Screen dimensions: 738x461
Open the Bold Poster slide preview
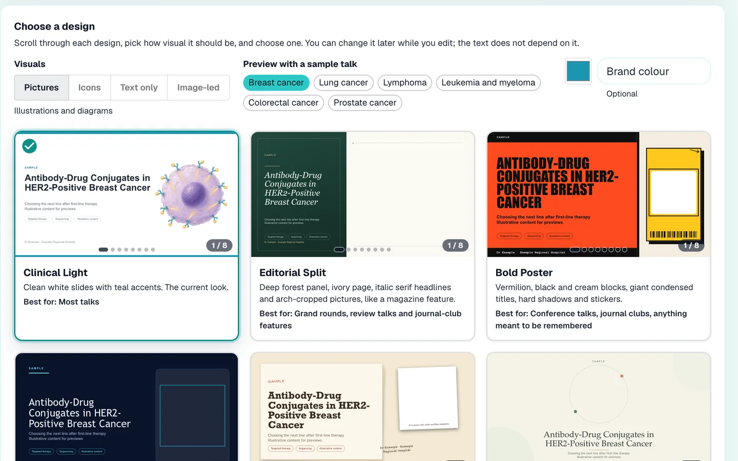coord(599,194)
